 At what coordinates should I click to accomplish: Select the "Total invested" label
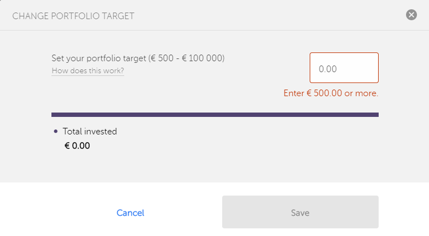[90, 131]
